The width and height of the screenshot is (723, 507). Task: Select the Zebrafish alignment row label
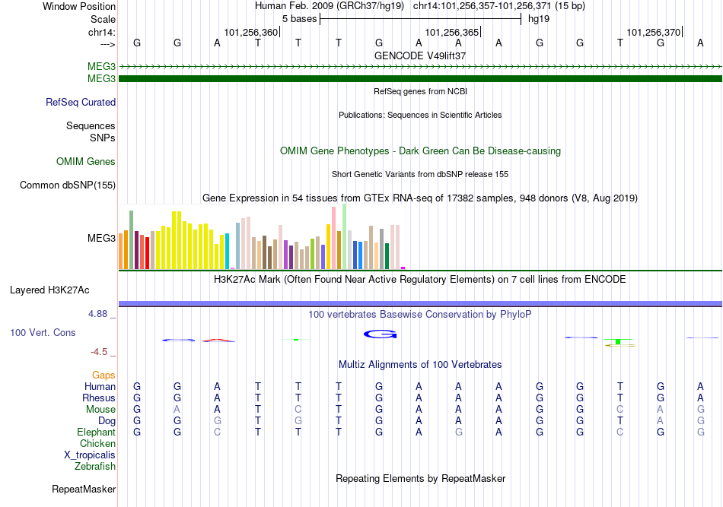95,467
